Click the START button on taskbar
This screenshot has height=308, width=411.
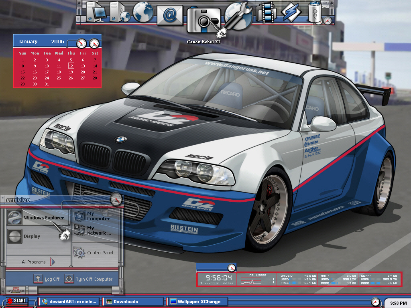(17, 301)
